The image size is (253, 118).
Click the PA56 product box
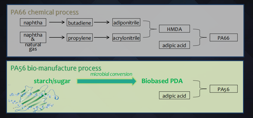point(223,89)
